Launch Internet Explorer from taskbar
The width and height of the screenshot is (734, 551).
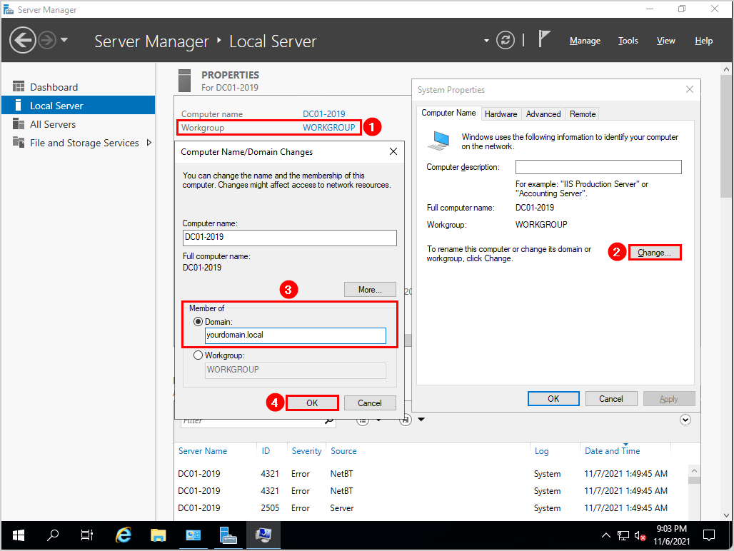[x=123, y=535]
